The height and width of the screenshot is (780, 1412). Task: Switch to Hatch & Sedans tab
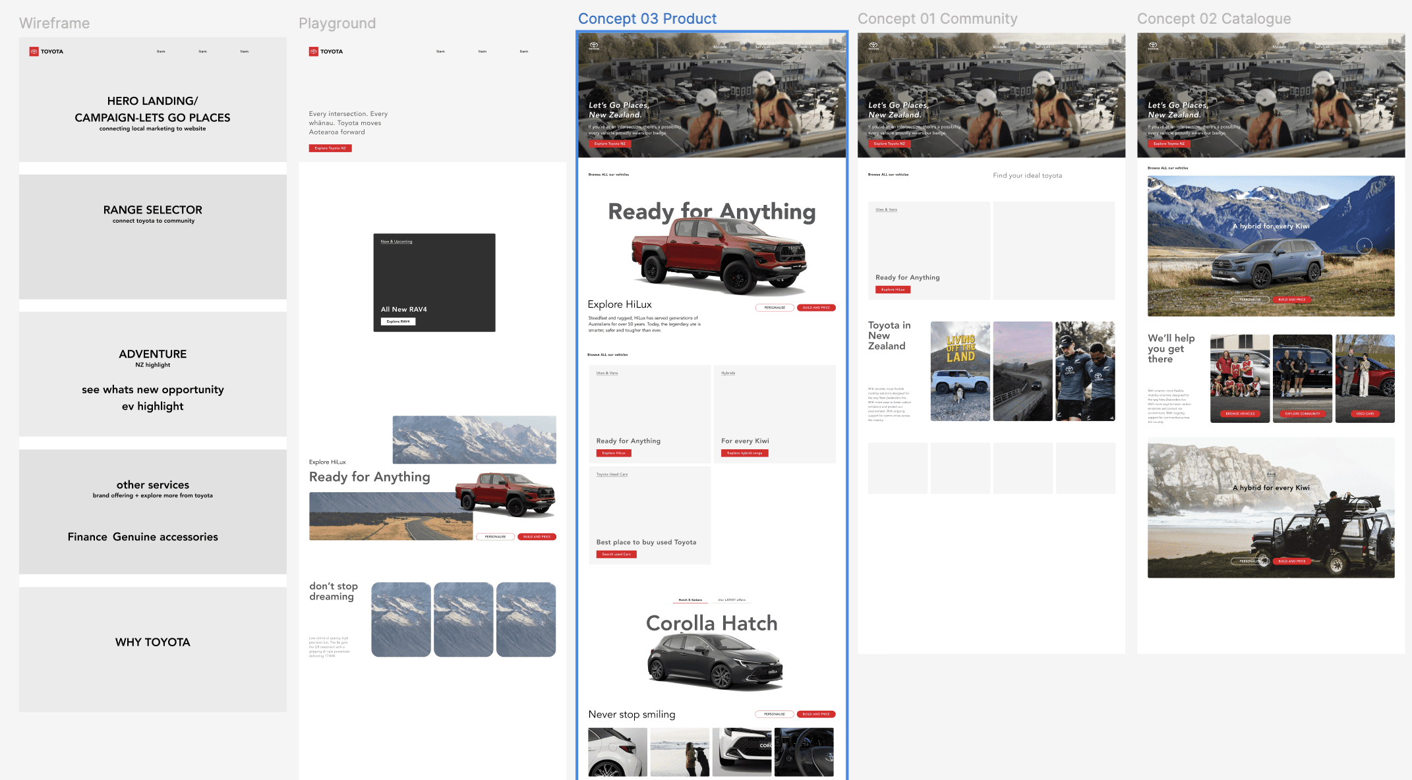tap(690, 600)
